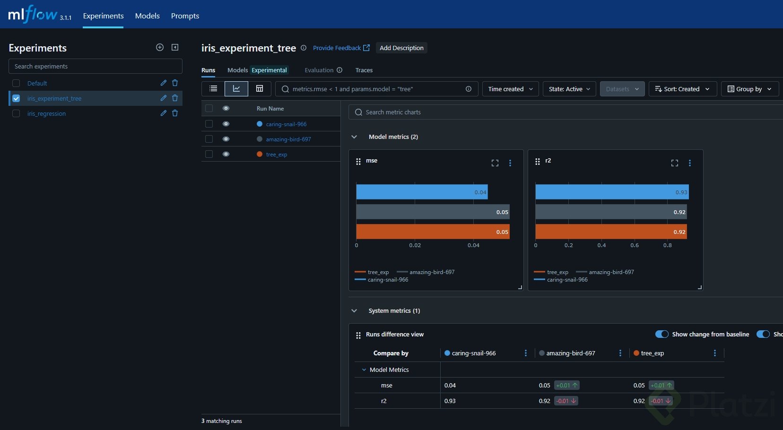
Task: Open the Models top navigation tab
Action: [148, 16]
